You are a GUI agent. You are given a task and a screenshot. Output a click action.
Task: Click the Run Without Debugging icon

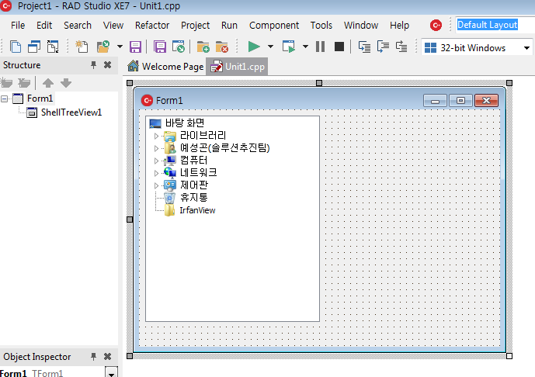click(289, 47)
